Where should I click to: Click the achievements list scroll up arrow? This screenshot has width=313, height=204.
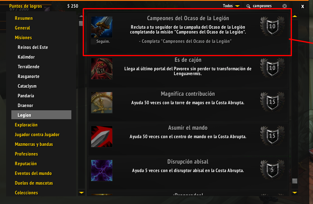point(295,16)
